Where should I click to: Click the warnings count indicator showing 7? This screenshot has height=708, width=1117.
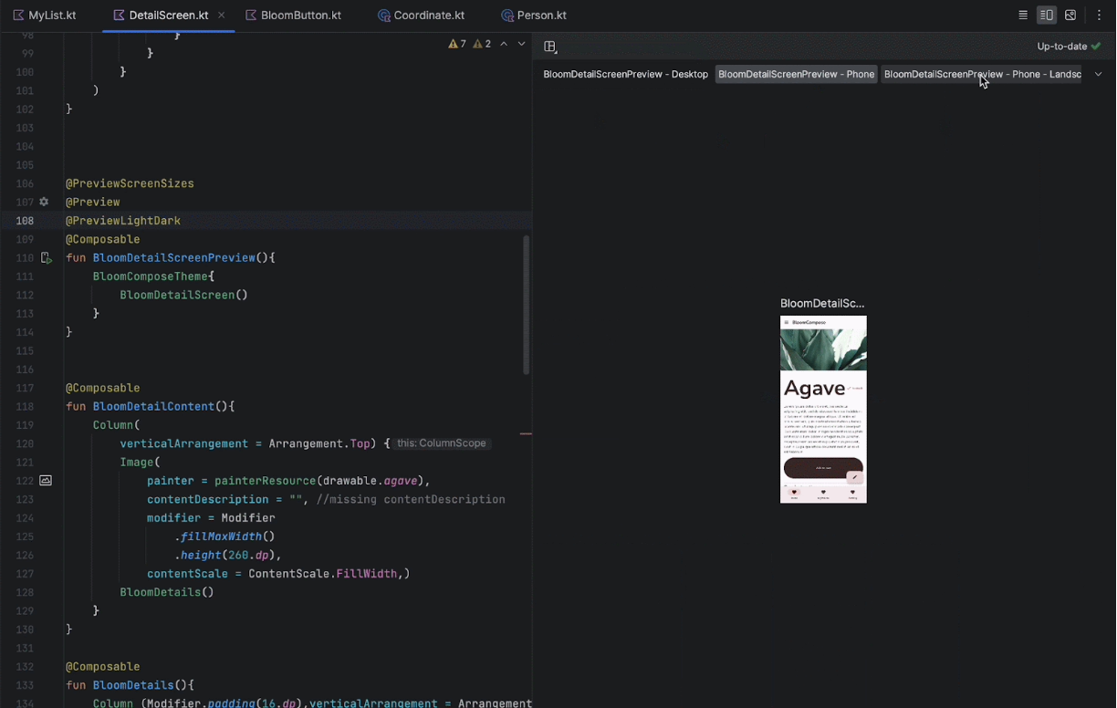click(x=457, y=44)
